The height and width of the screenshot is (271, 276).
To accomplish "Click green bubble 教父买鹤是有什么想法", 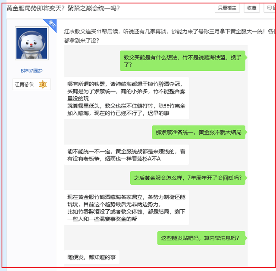I will click(x=183, y=61).
